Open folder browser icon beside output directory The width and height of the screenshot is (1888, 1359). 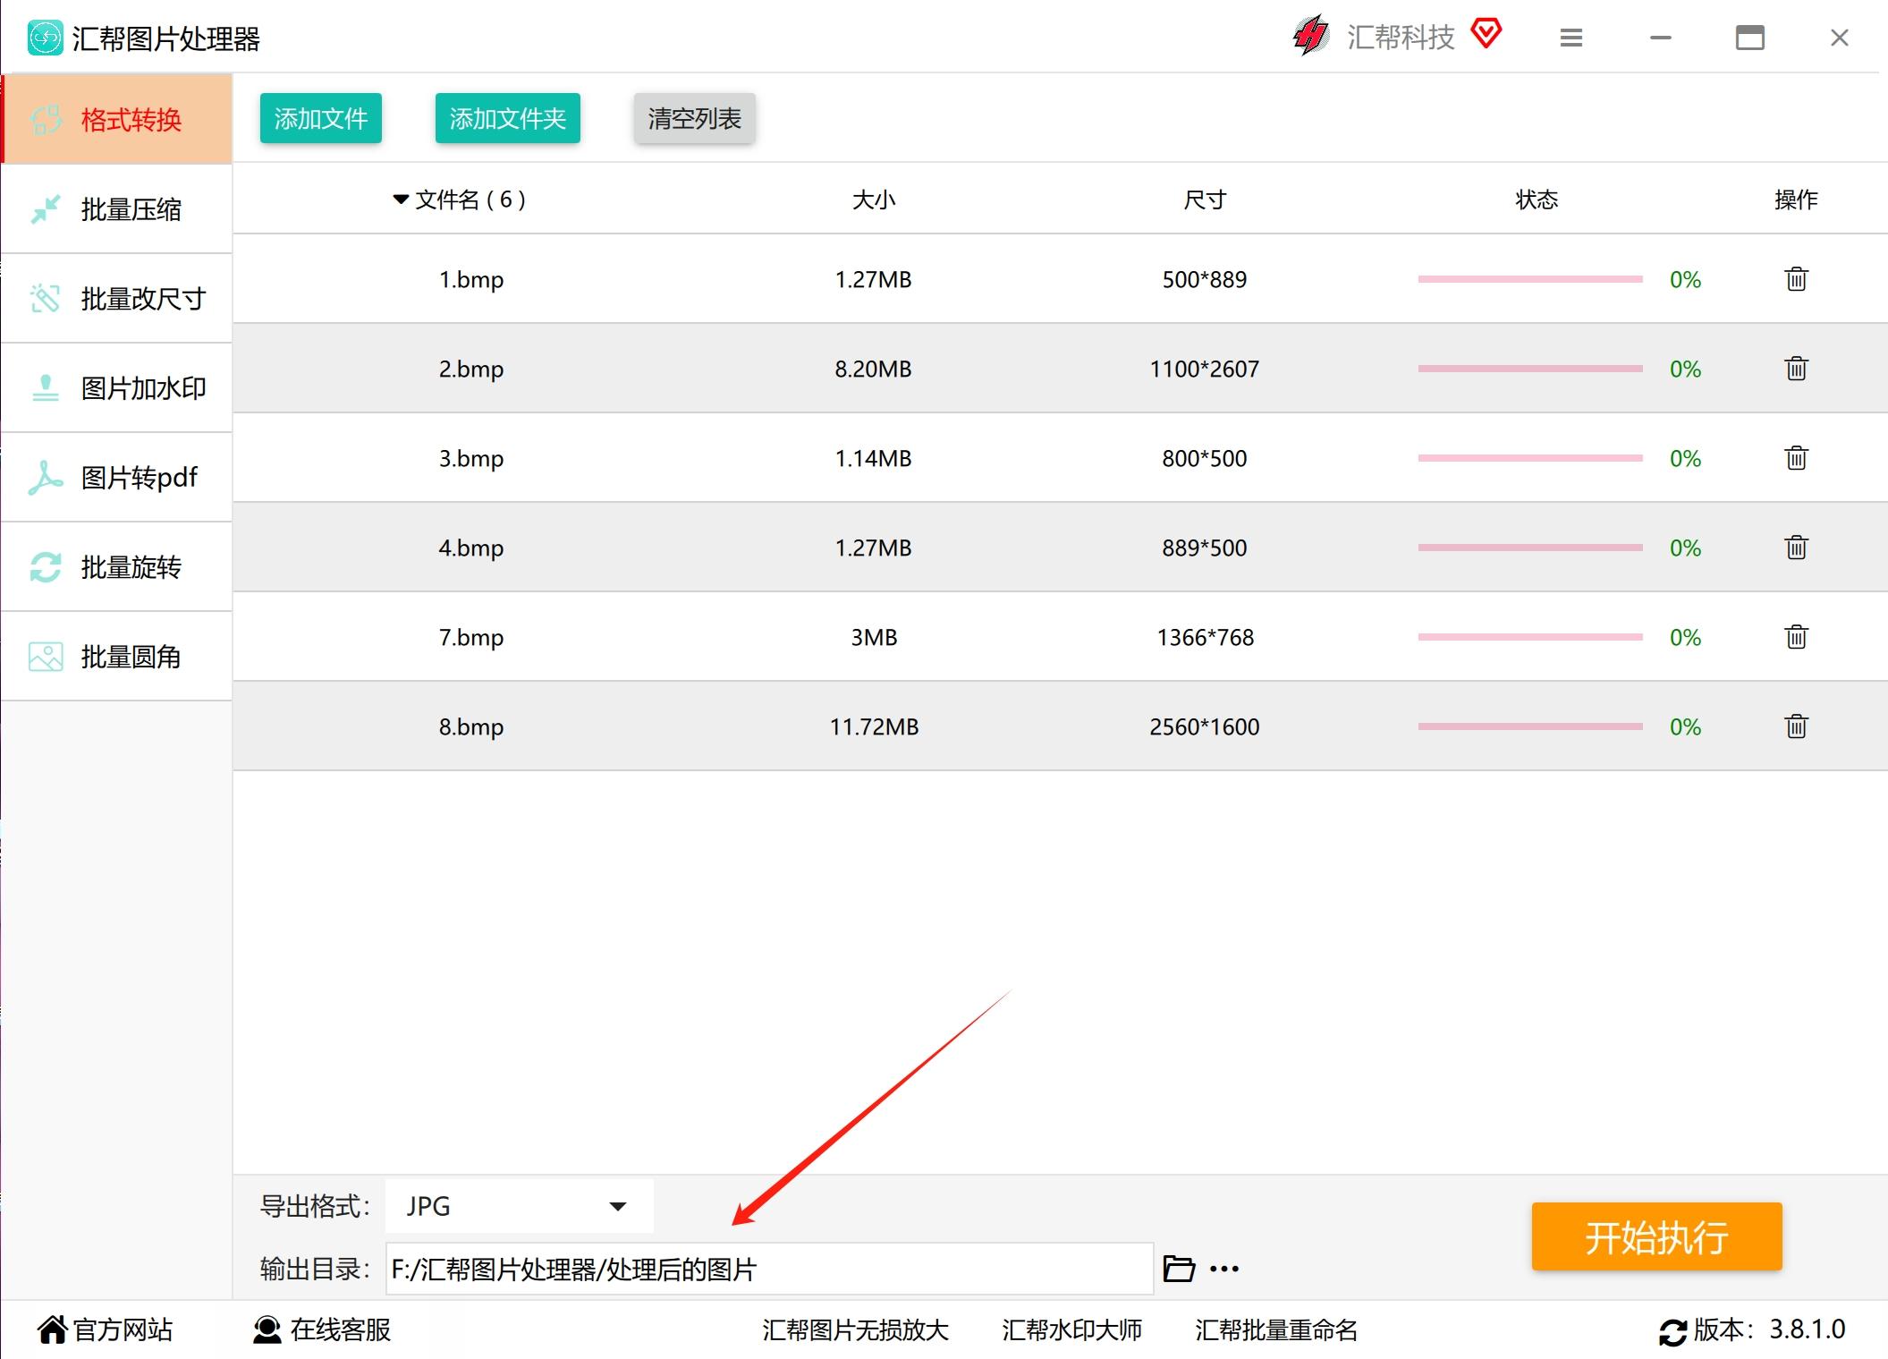coord(1181,1268)
